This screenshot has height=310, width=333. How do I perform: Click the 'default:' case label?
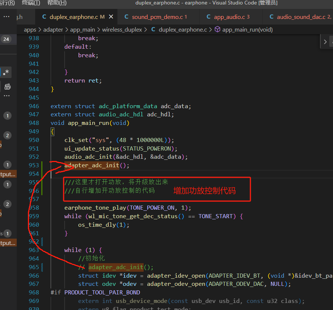click(x=78, y=47)
